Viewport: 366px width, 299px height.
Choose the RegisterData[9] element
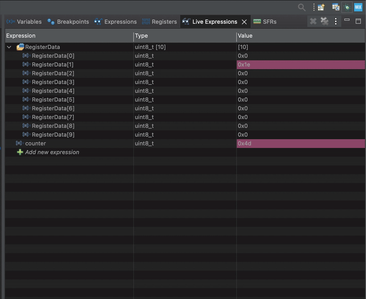point(185,135)
